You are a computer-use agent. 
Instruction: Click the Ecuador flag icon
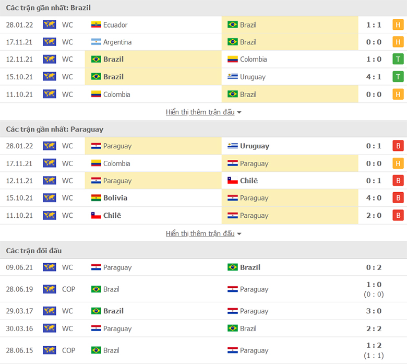(x=96, y=25)
